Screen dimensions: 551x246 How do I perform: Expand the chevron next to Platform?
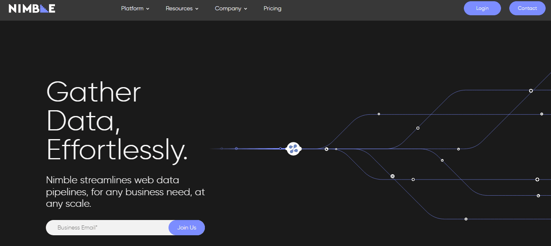tap(148, 9)
